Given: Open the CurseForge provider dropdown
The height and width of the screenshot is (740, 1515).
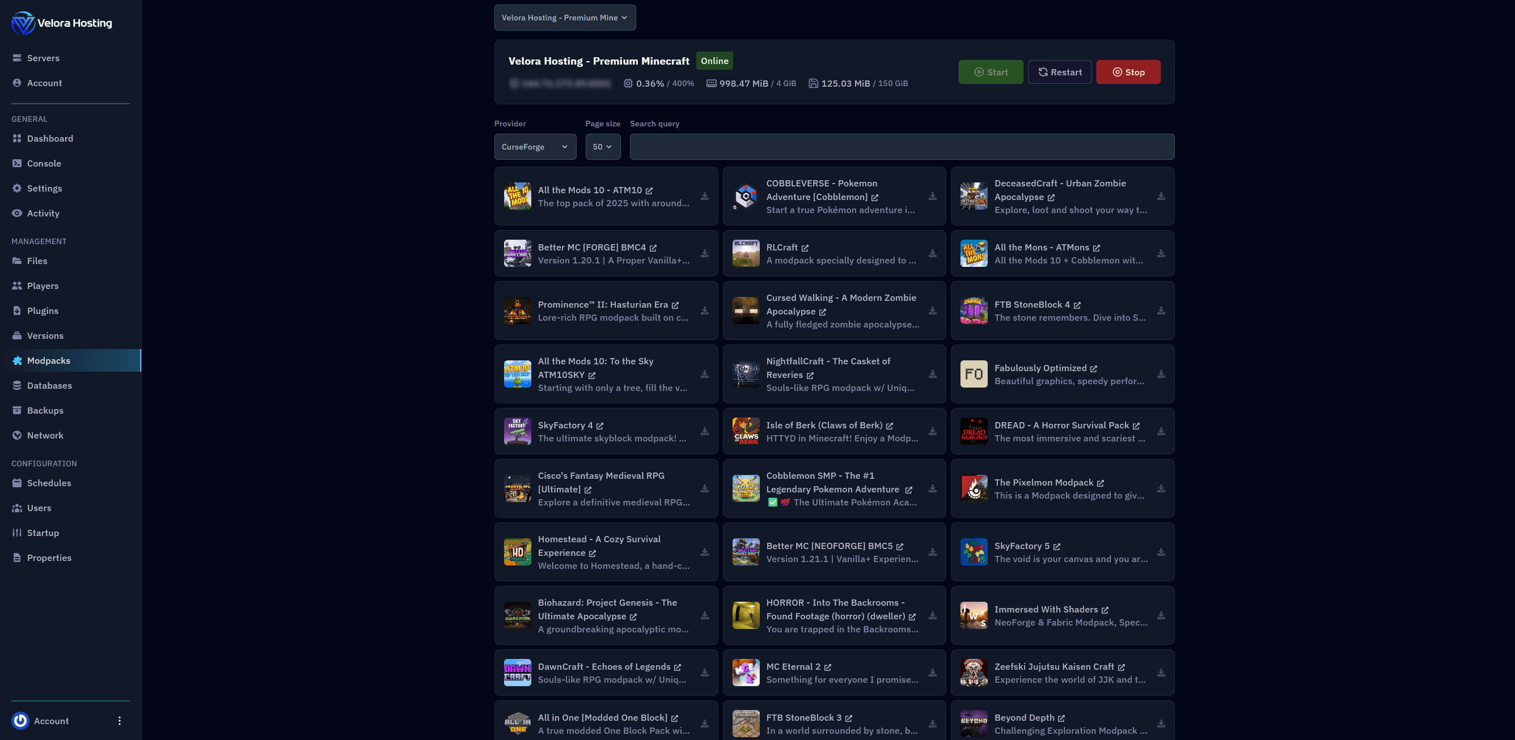Looking at the screenshot, I should (x=535, y=146).
